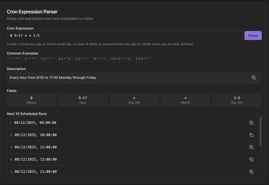Image resolution: width=269 pixels, height=185 pixels.
Task: Select the '0 9-17 * * 1-5' example
Action: pos(121,58)
